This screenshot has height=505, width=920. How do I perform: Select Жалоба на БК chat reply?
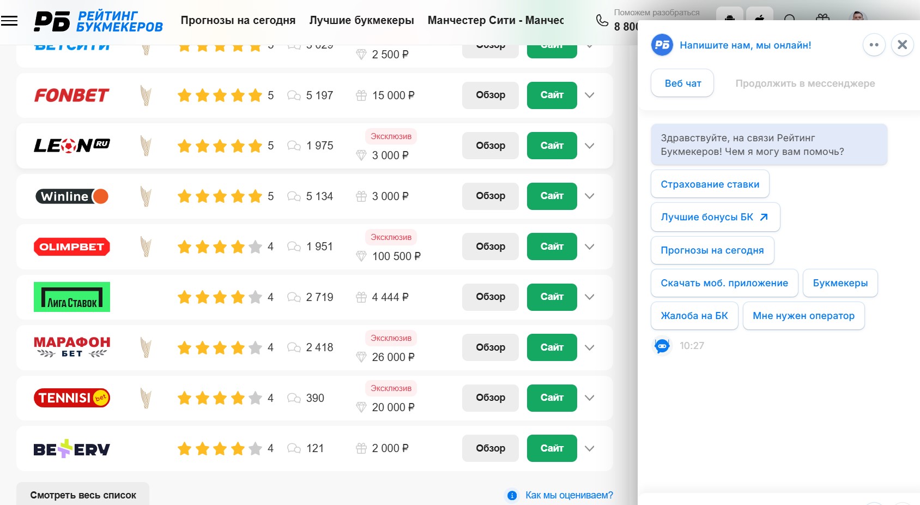tap(694, 316)
